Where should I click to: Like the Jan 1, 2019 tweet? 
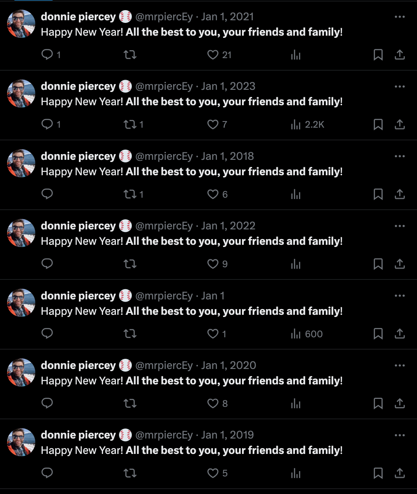(213, 473)
